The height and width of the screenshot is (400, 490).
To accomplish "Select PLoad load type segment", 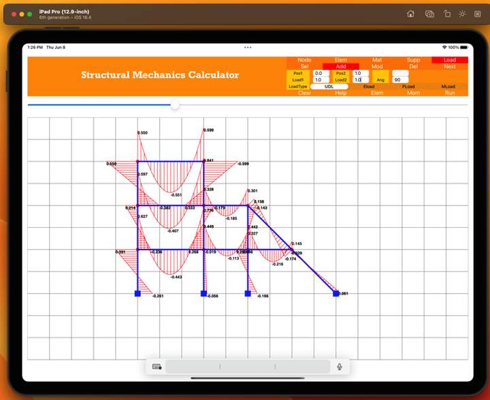I will click(408, 86).
